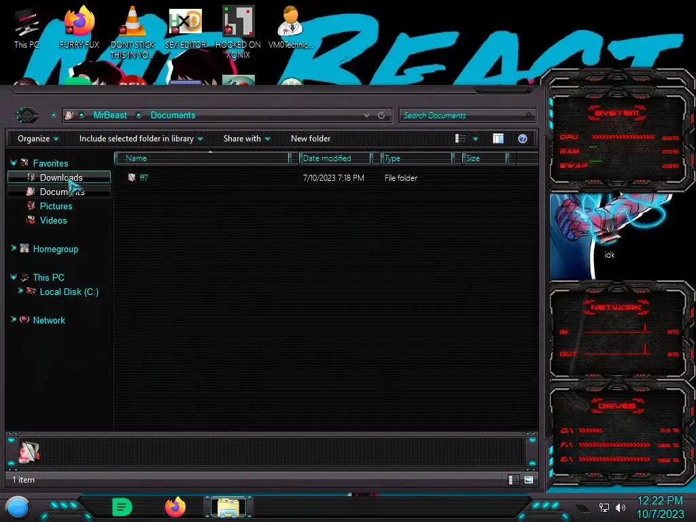Sort by the Type column
Screen dimensions: 696x522
(x=417, y=158)
